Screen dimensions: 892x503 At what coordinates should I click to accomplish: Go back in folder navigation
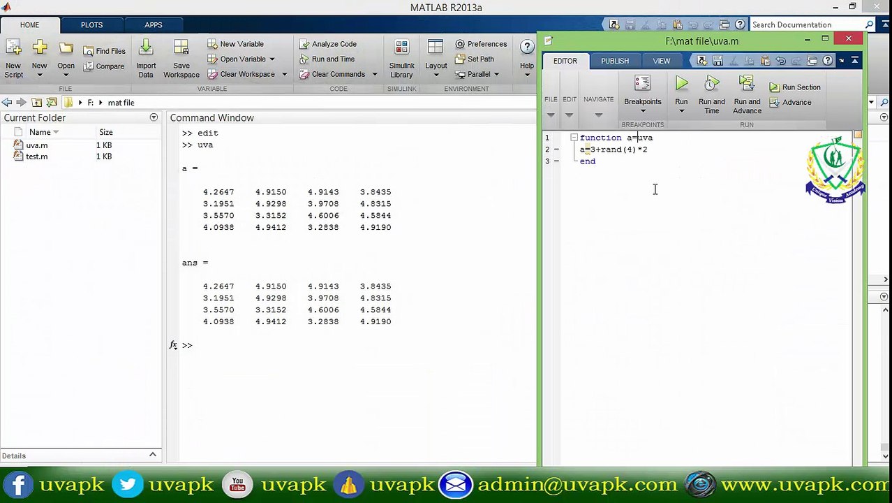pos(7,103)
